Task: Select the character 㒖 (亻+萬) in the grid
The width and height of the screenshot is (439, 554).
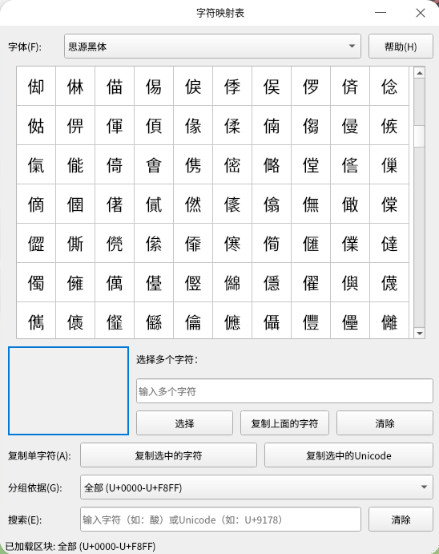Action: point(115,282)
